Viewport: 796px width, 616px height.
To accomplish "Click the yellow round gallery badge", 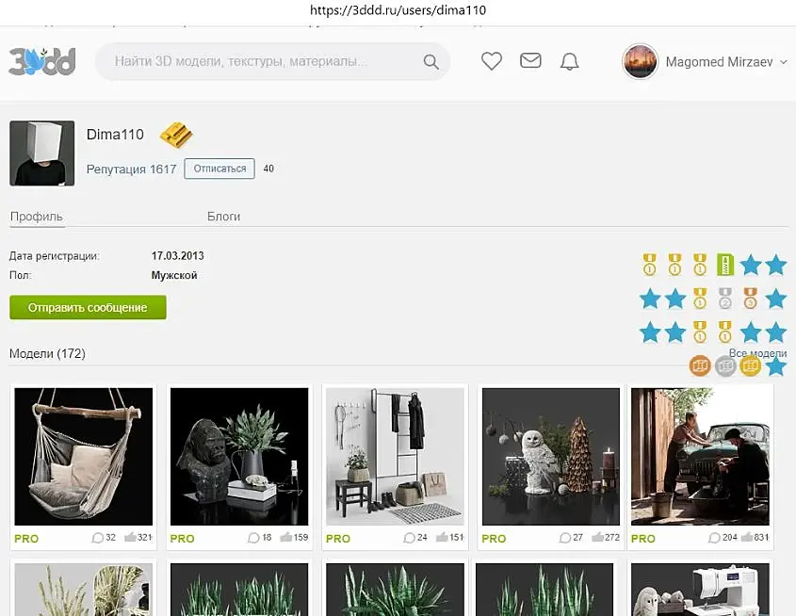I will click(x=750, y=365).
